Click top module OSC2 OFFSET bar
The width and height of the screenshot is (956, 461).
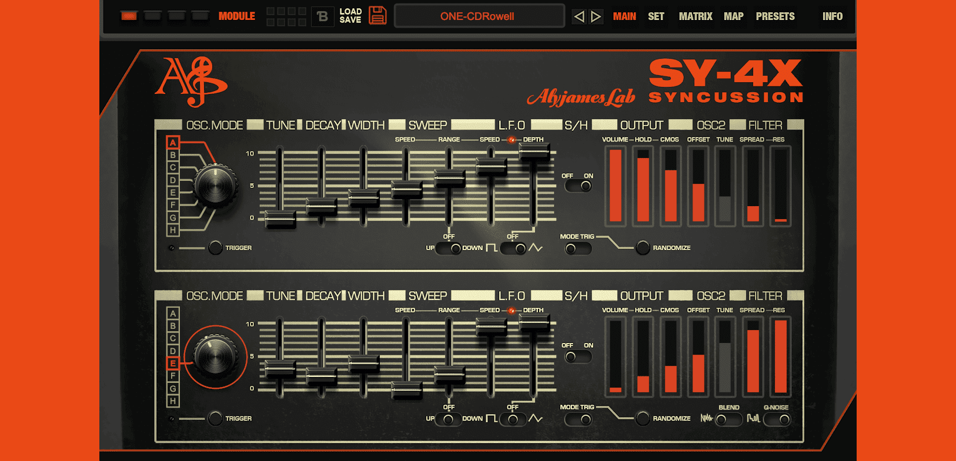tap(698, 186)
